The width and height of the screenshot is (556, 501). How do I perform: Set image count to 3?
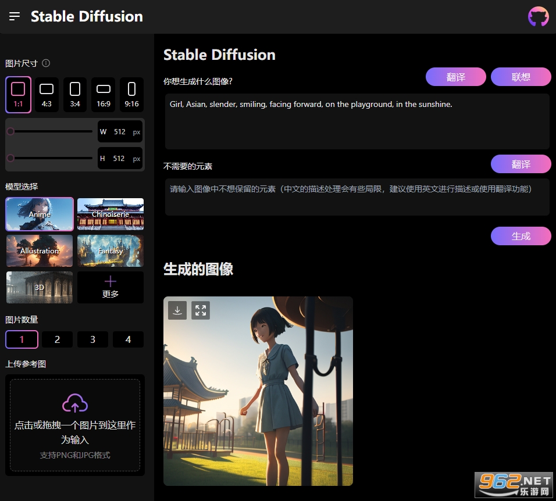92,339
